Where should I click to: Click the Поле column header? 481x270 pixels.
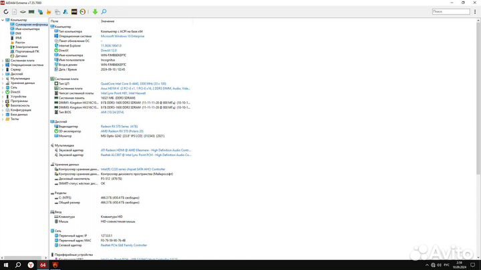[x=55, y=21]
